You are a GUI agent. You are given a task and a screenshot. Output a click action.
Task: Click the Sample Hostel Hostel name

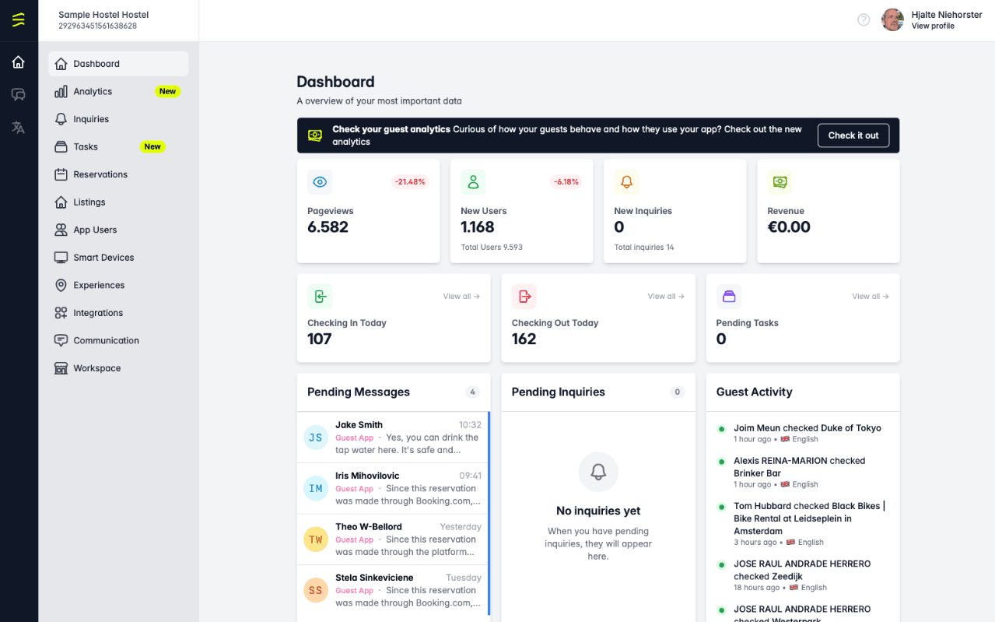pyautogui.click(x=103, y=15)
